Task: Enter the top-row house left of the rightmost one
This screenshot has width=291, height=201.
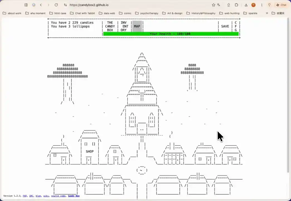Action: coord(205,154)
